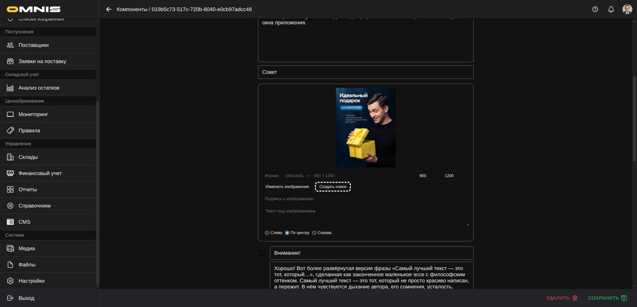Click the Медиа image icon in sidebar
This screenshot has height=307, width=637.
pos(10,249)
